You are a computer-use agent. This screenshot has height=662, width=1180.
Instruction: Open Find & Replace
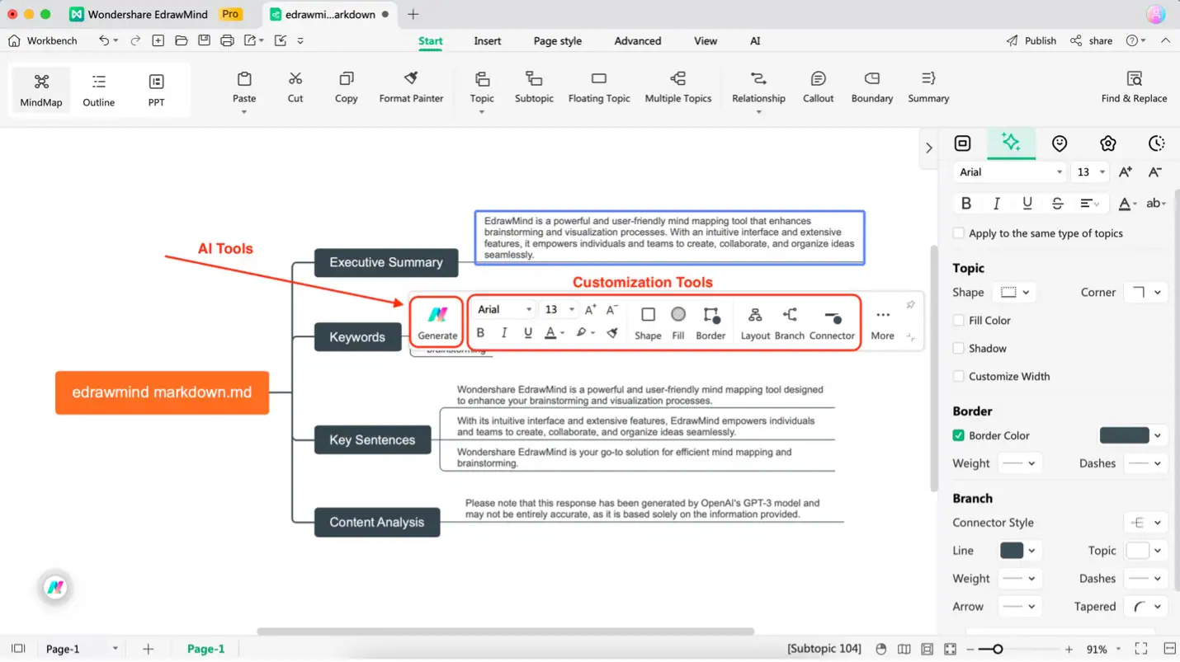click(x=1134, y=87)
